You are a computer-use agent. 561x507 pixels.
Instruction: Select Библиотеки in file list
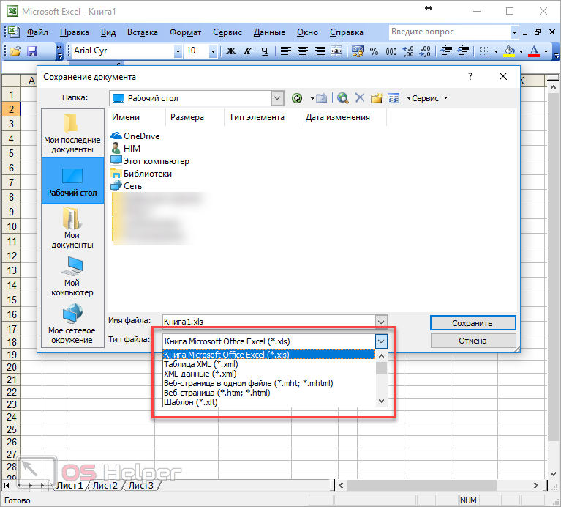click(141, 174)
